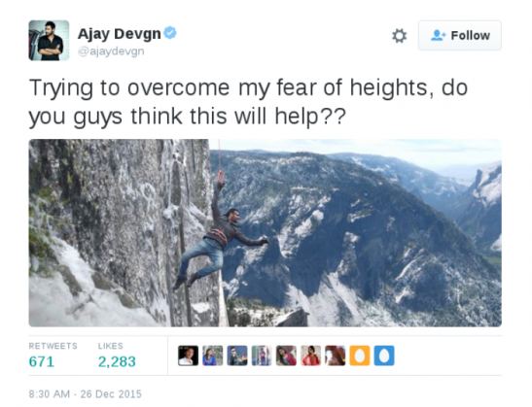View the 671 retweets list
This screenshot has width=532, height=407.
pos(53,356)
